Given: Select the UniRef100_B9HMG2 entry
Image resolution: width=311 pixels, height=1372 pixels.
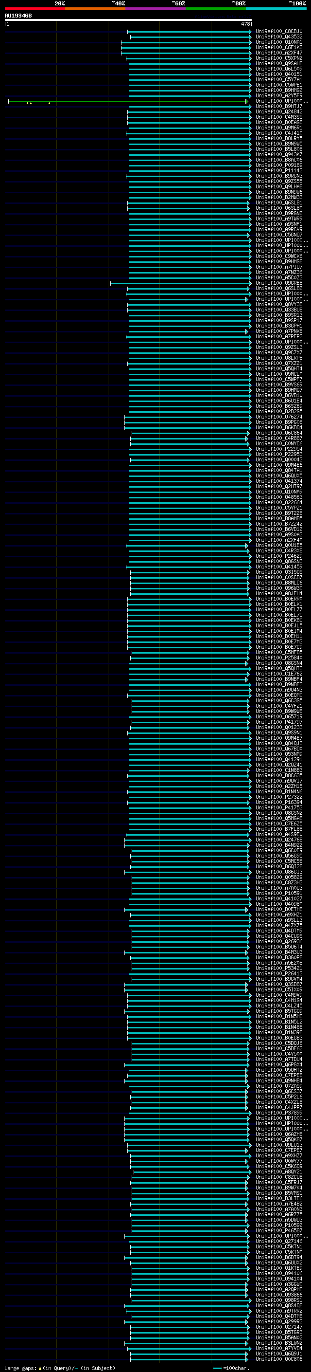Looking at the screenshot, I should 278,90.
